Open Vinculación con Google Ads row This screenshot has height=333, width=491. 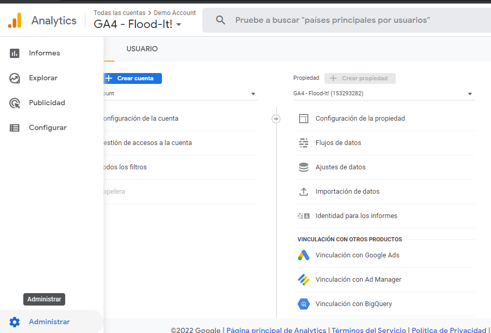point(384,255)
